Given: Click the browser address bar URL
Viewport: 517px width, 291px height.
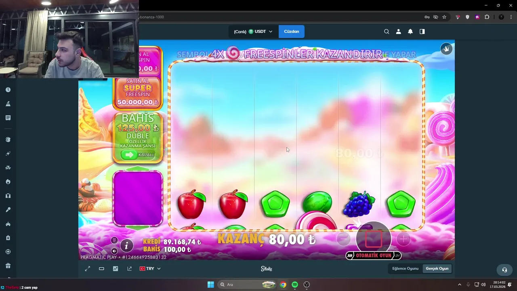Looking at the screenshot, I should pyautogui.click(x=151, y=17).
